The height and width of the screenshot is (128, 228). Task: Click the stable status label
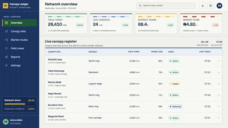coord(31,109)
